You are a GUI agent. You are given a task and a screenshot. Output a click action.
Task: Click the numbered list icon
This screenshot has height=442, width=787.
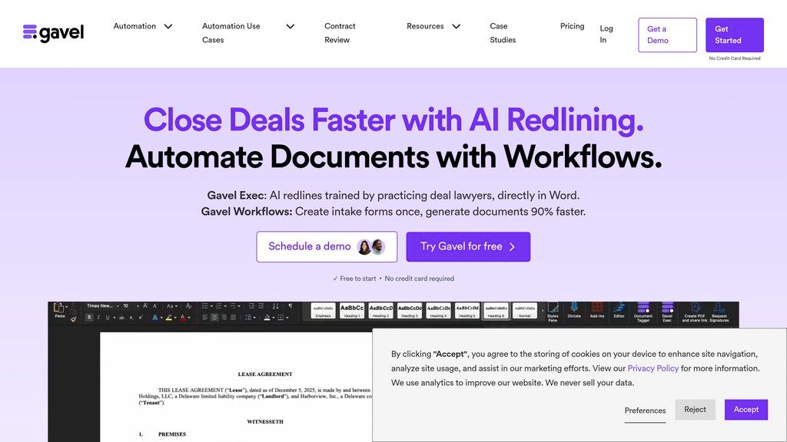[219, 306]
